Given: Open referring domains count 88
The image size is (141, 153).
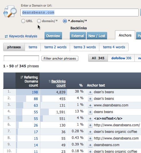Looking at the screenshot, I should (x=36, y=99).
